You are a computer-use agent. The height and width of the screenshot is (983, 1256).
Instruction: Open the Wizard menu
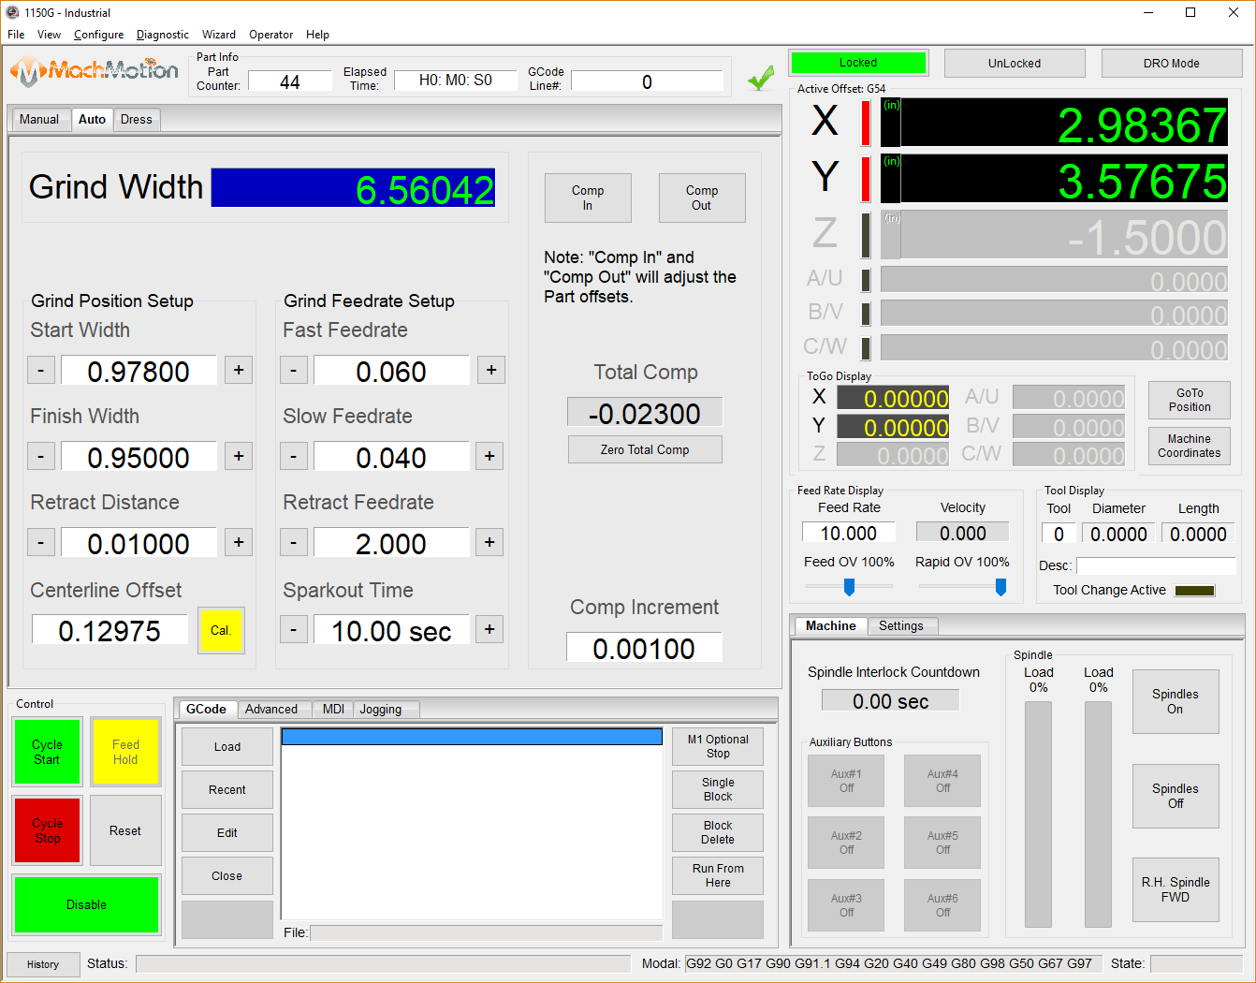[x=219, y=35]
